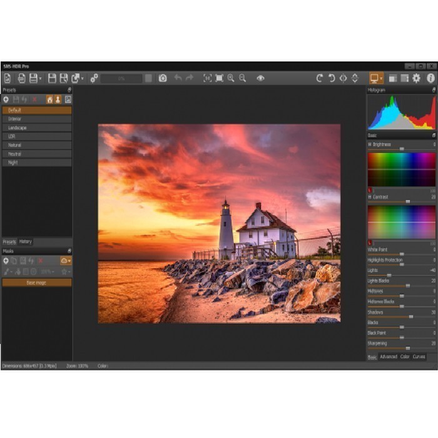Click the Shadows slider
Viewport: 438px width, 438px height.
click(x=402, y=317)
